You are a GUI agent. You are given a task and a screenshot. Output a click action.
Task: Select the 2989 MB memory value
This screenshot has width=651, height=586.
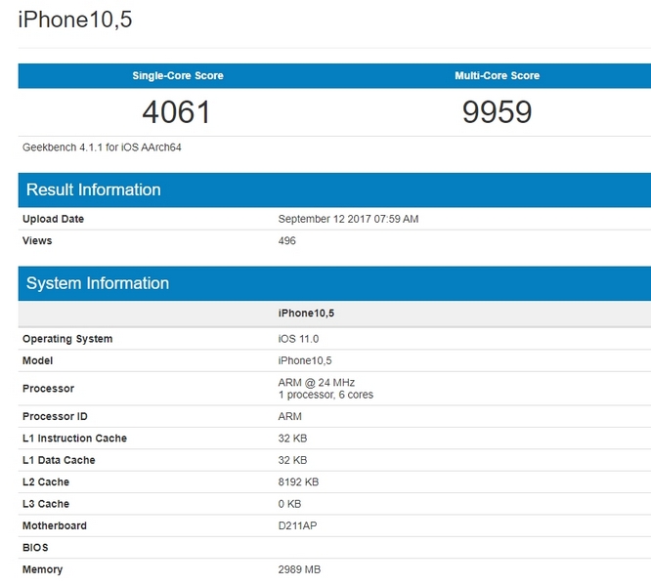click(x=299, y=569)
